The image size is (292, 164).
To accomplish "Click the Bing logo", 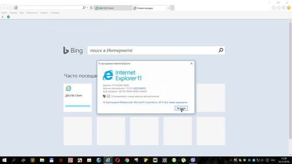I will pyautogui.click(x=73, y=51).
